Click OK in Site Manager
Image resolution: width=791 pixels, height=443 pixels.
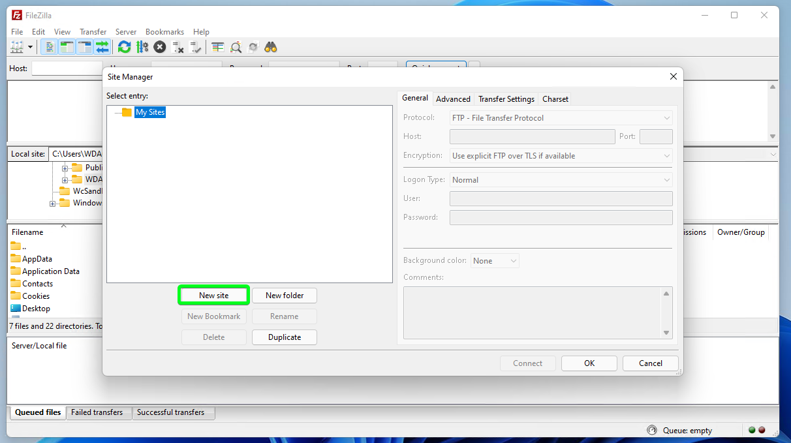(x=589, y=363)
